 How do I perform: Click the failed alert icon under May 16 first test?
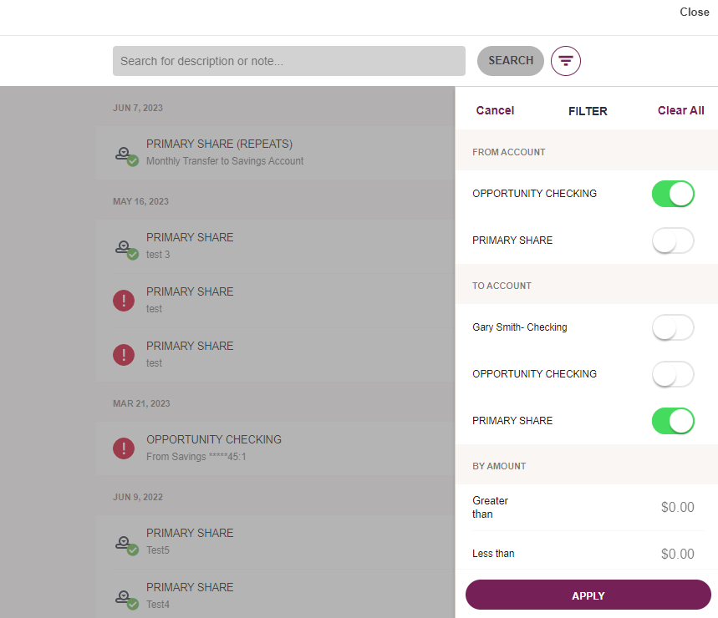tap(124, 301)
